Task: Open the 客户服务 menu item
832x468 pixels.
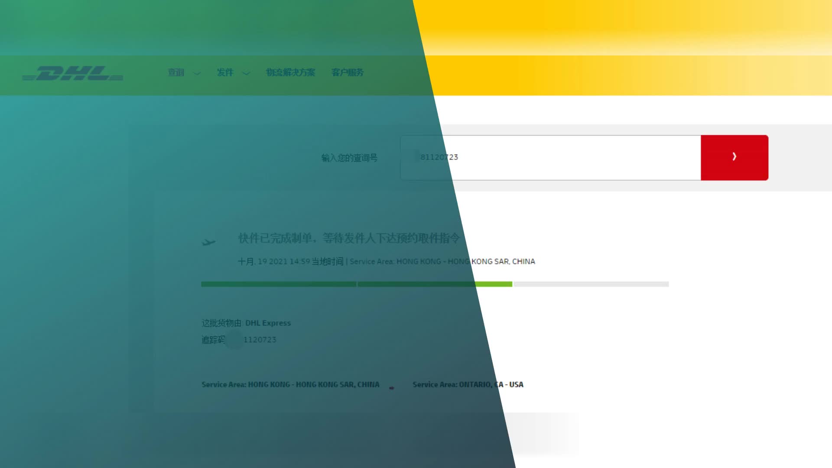Action: click(x=348, y=72)
